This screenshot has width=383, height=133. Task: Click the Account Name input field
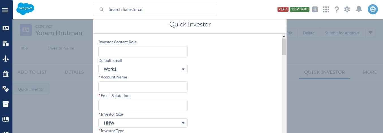coord(143,87)
